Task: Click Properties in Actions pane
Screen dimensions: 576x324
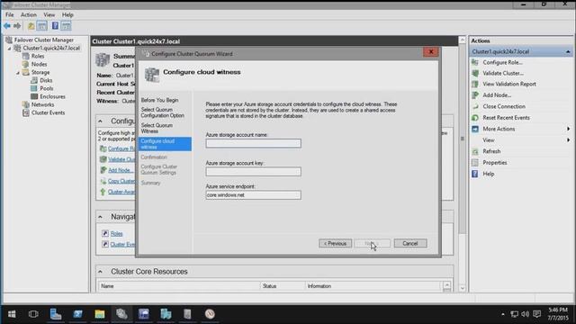Action: (494, 162)
